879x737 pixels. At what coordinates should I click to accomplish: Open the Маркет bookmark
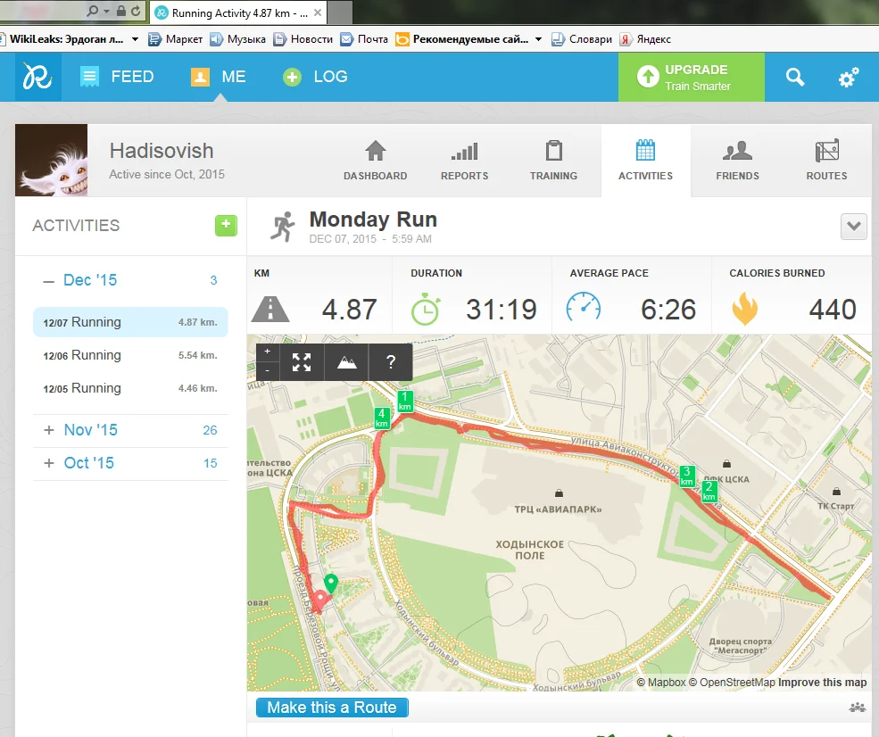pyautogui.click(x=176, y=39)
